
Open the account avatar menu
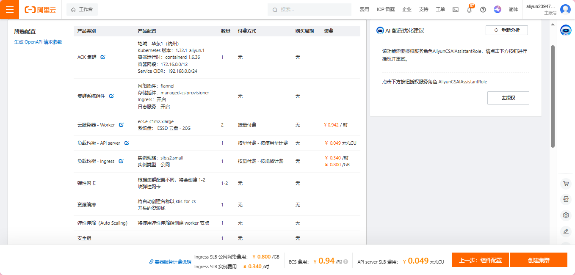[x=565, y=9]
